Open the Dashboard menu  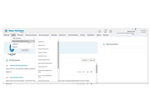pos(91,35)
